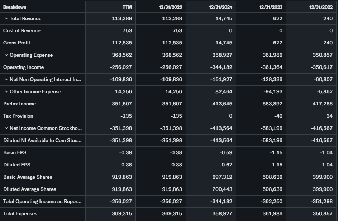Select the Cost of Revenue row label
This screenshot has width=338, height=221.
22,30
